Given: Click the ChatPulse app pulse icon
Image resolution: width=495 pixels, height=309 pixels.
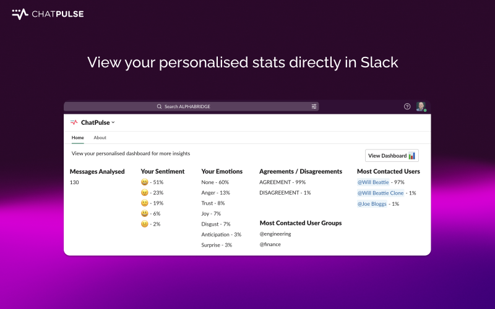Looking at the screenshot, I should (x=74, y=122).
